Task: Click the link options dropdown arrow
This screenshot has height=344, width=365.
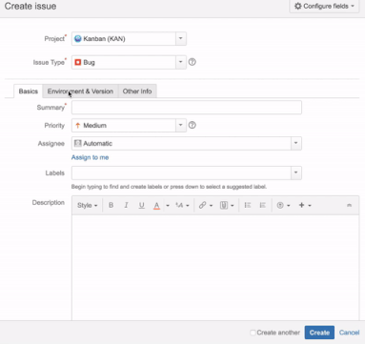Action: [x=211, y=206]
